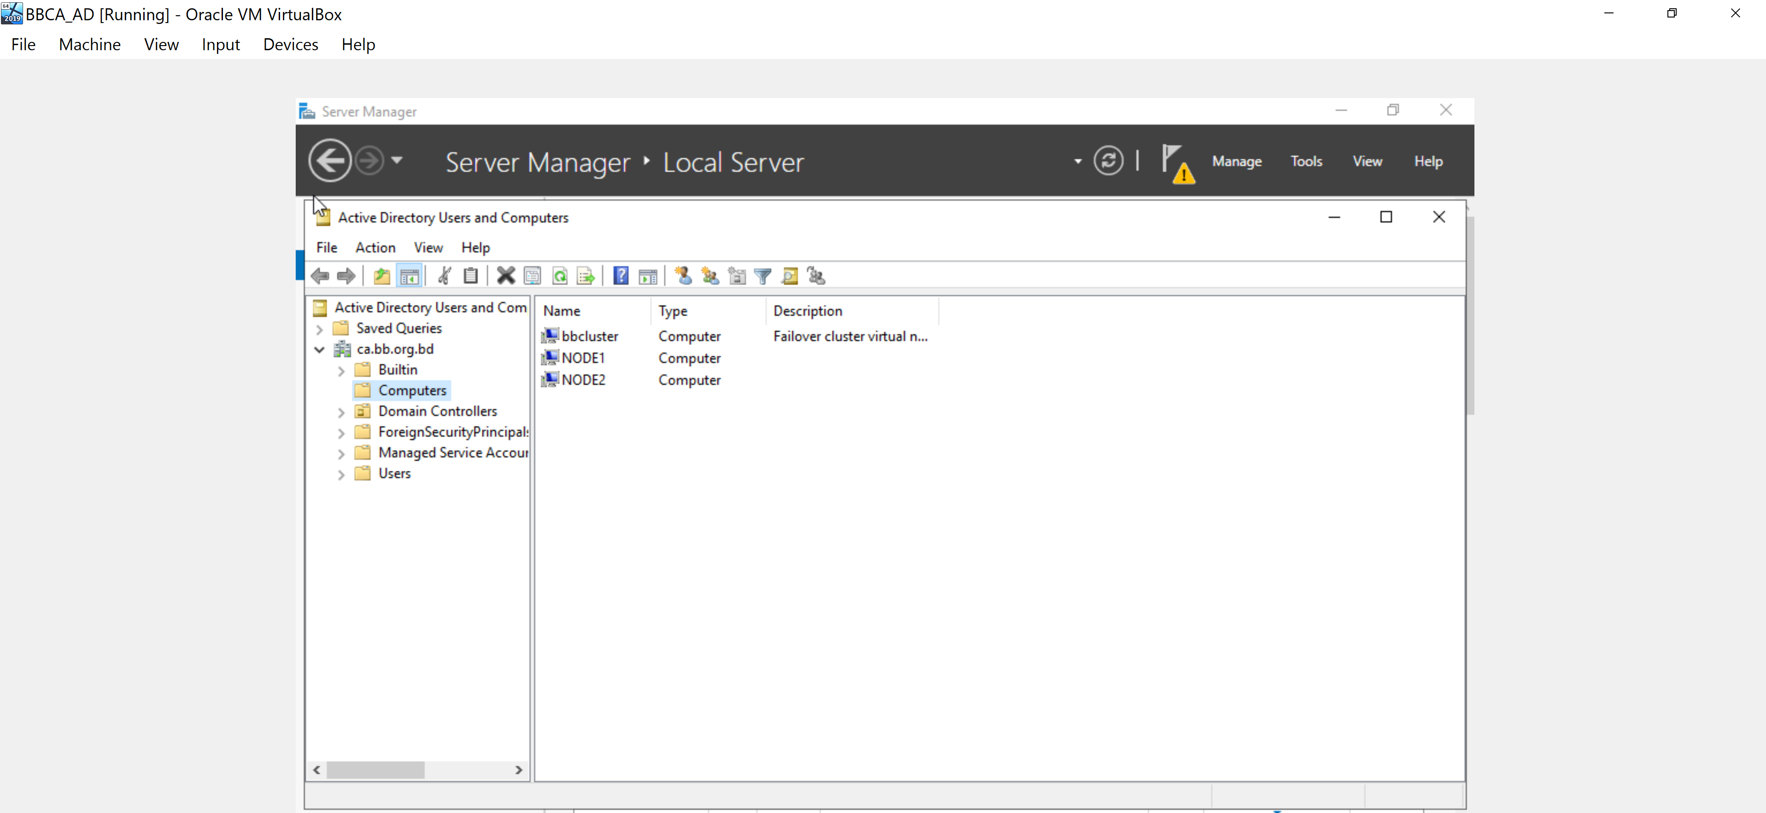Create new organizational unit icon
The width and height of the screenshot is (1766, 813).
tap(736, 276)
